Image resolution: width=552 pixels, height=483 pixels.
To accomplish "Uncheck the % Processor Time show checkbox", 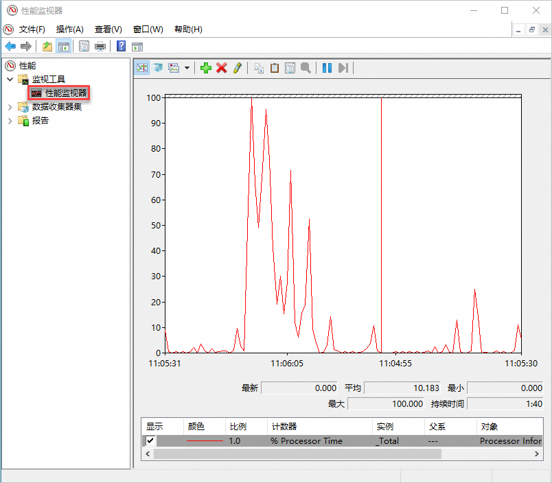I will [151, 440].
